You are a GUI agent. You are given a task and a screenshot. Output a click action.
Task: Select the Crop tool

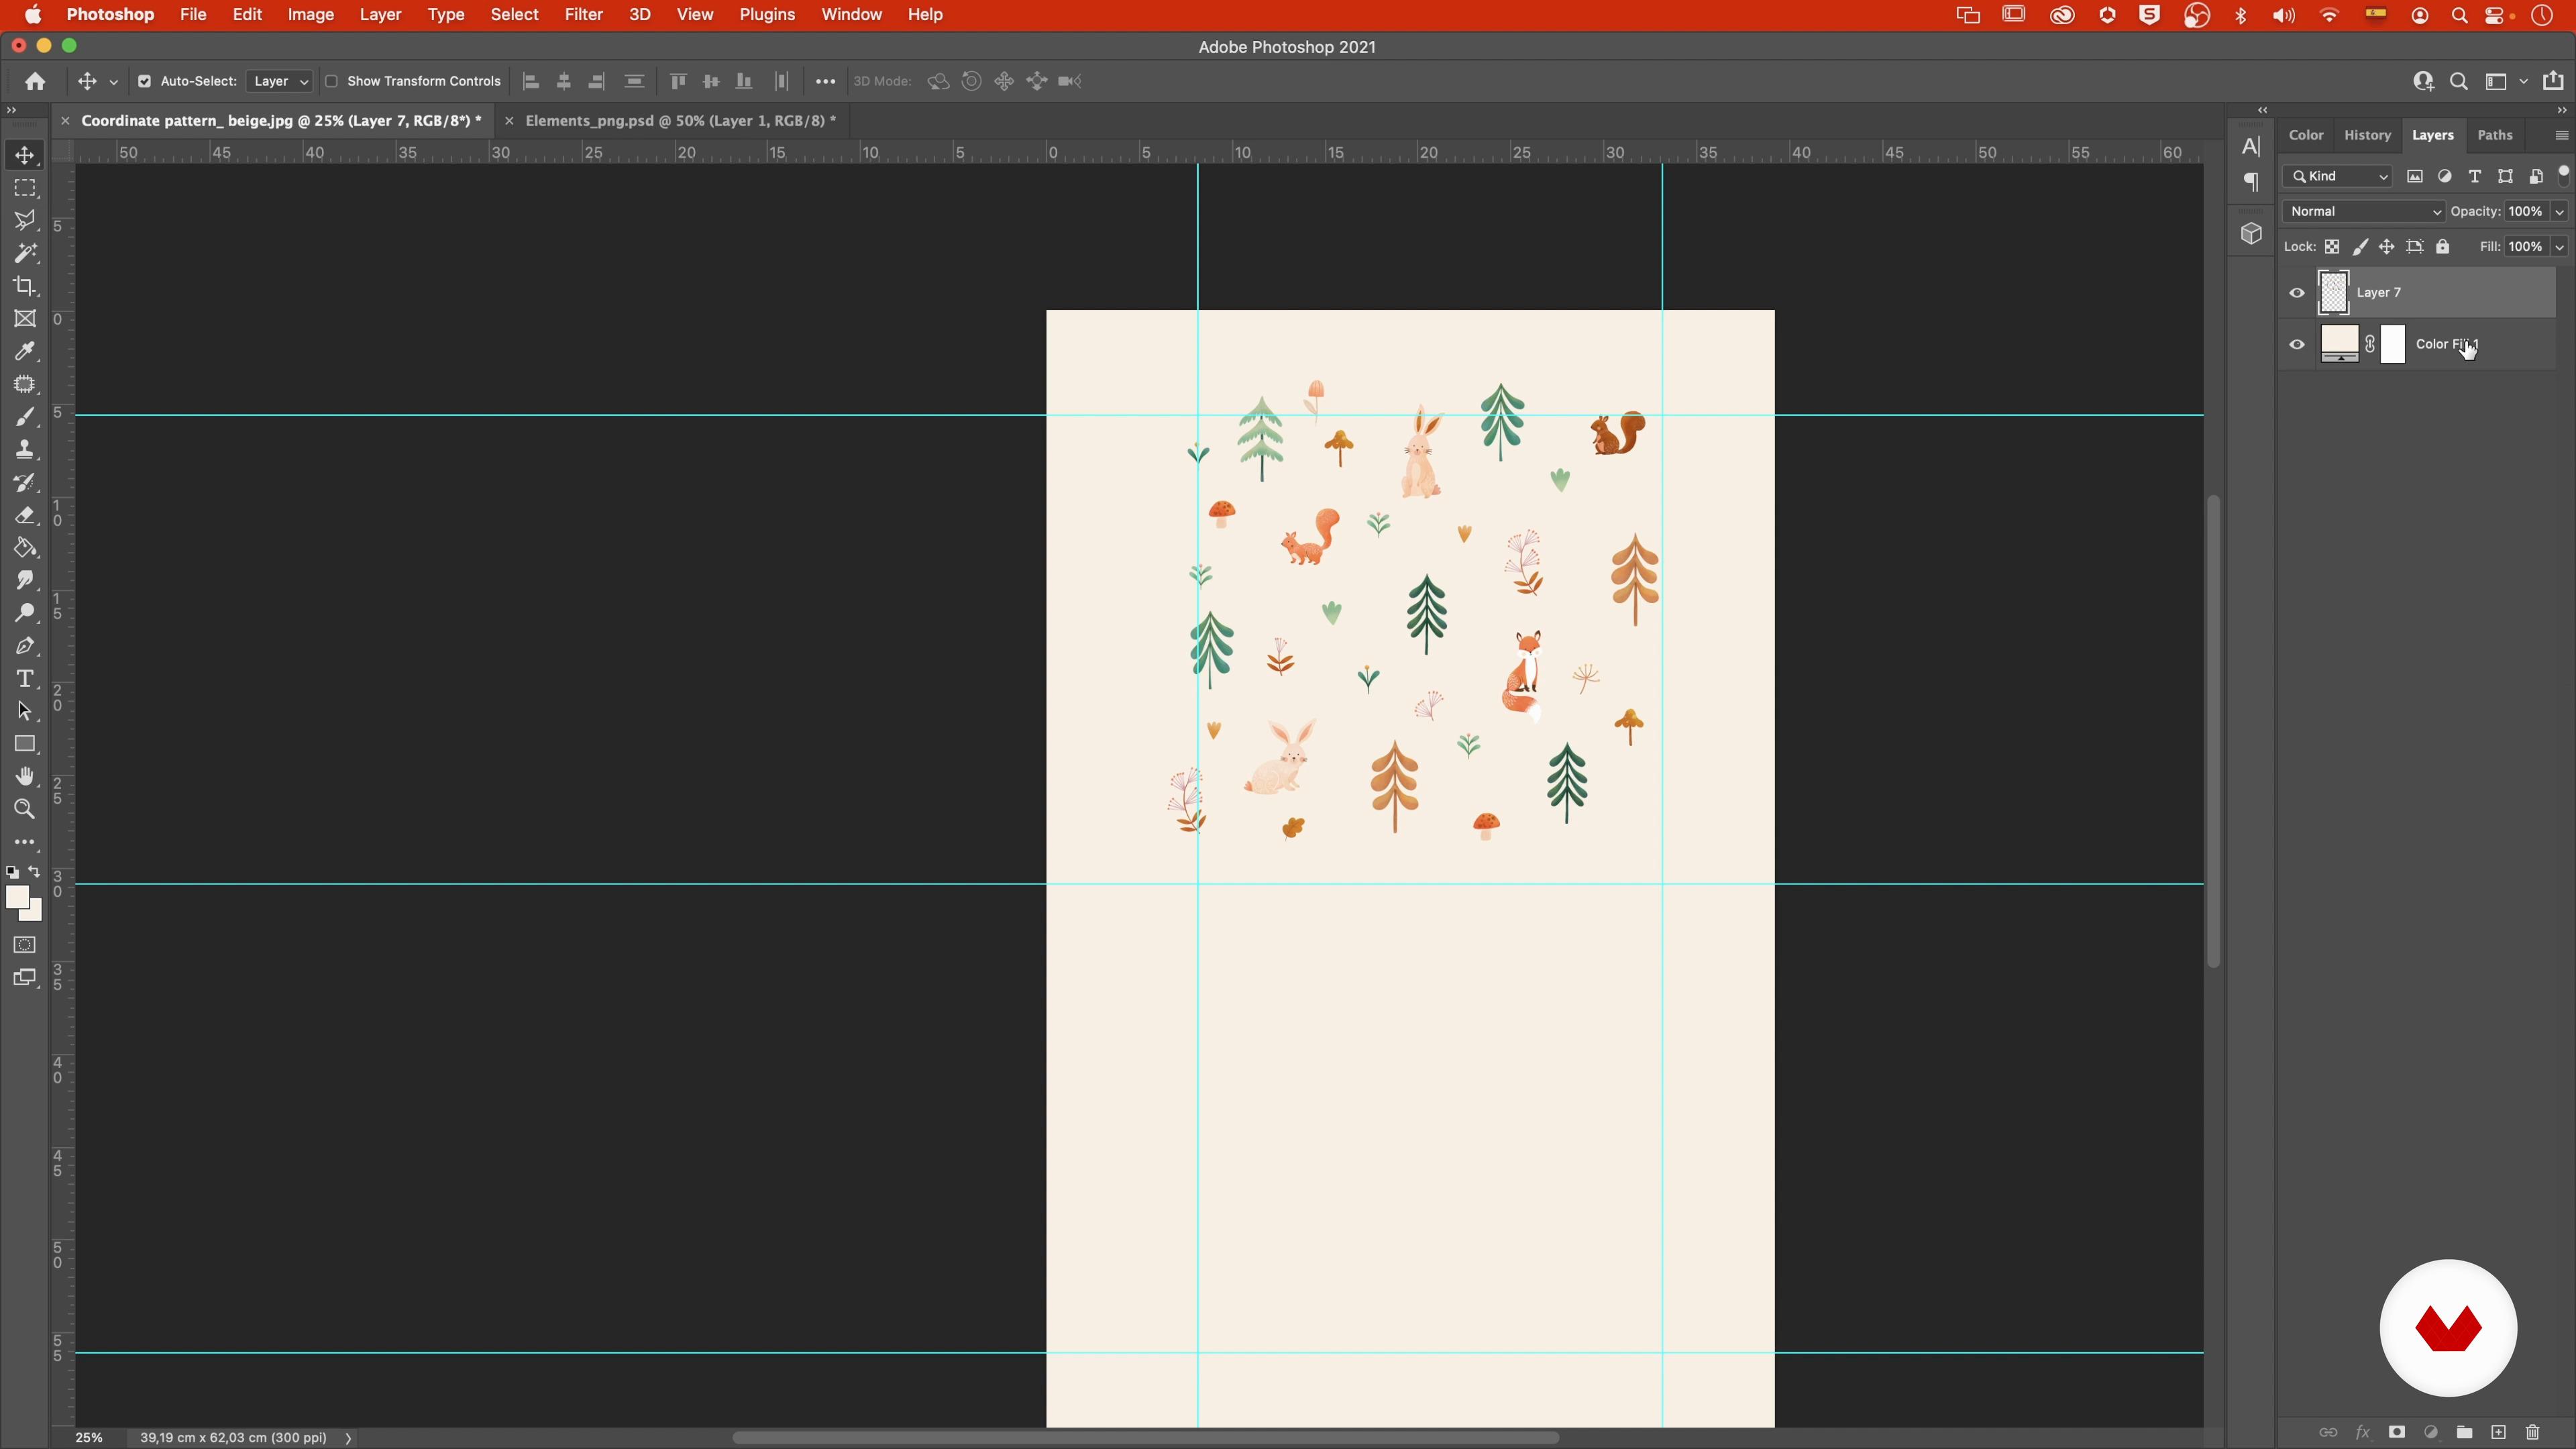25,286
